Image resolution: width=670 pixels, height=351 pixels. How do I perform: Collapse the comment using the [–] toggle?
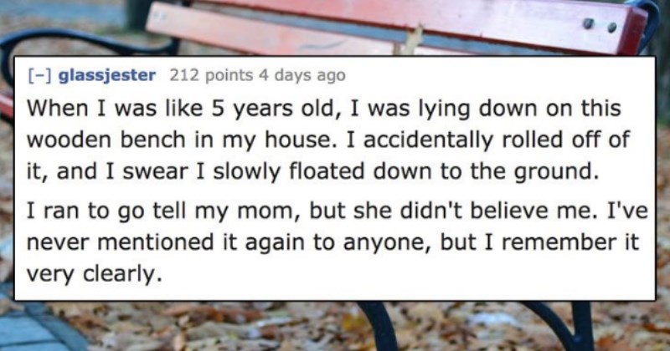pos(40,75)
